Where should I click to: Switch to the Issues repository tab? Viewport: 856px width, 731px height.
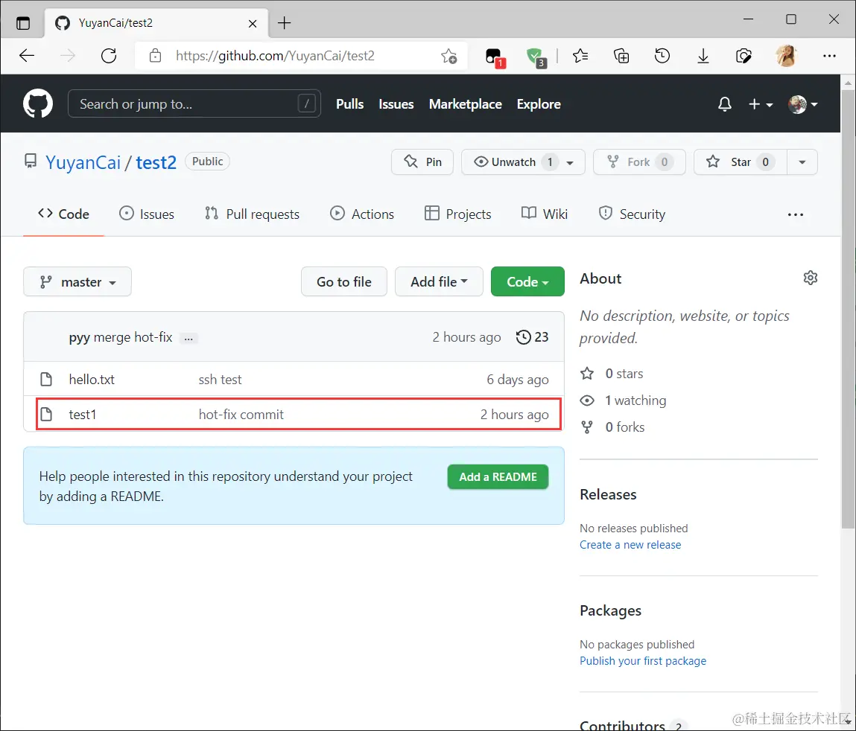point(147,214)
